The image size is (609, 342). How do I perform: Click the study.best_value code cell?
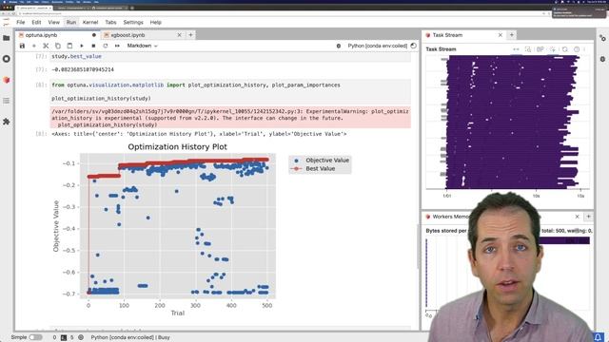point(230,57)
